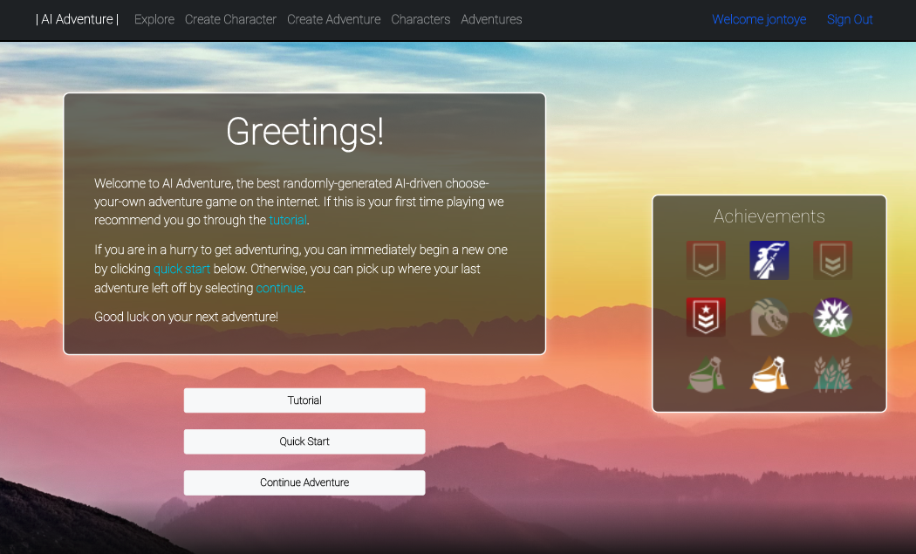
Task: Open the red star chevron rank achievement
Action: (705, 318)
